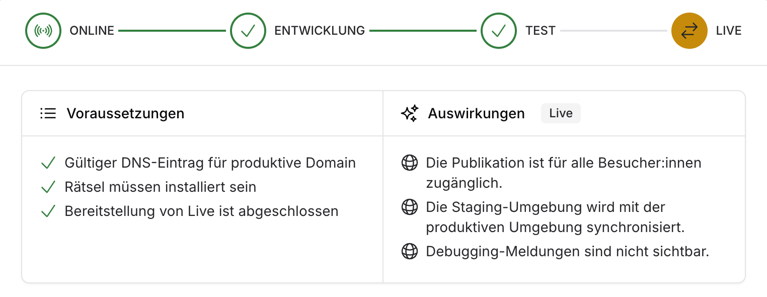Screen dimensions: 767x297
Task: Click the globe icon beside Publikation zugänglich text
Action: [410, 163]
